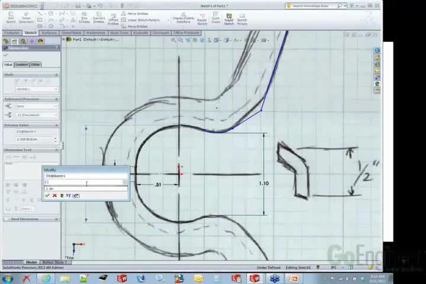
Task: Click the Search Knowledge Base field
Action: pos(314,6)
